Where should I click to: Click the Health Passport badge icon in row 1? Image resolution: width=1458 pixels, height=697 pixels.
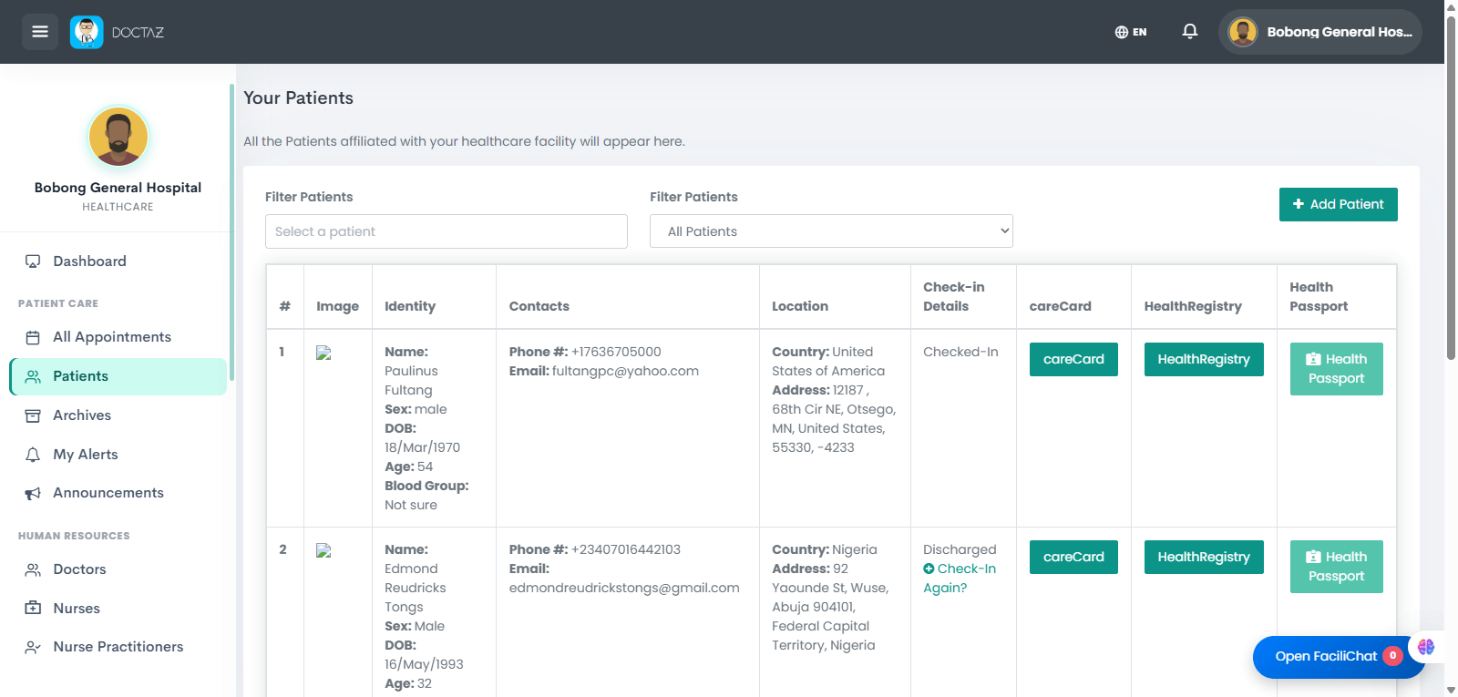point(1313,359)
